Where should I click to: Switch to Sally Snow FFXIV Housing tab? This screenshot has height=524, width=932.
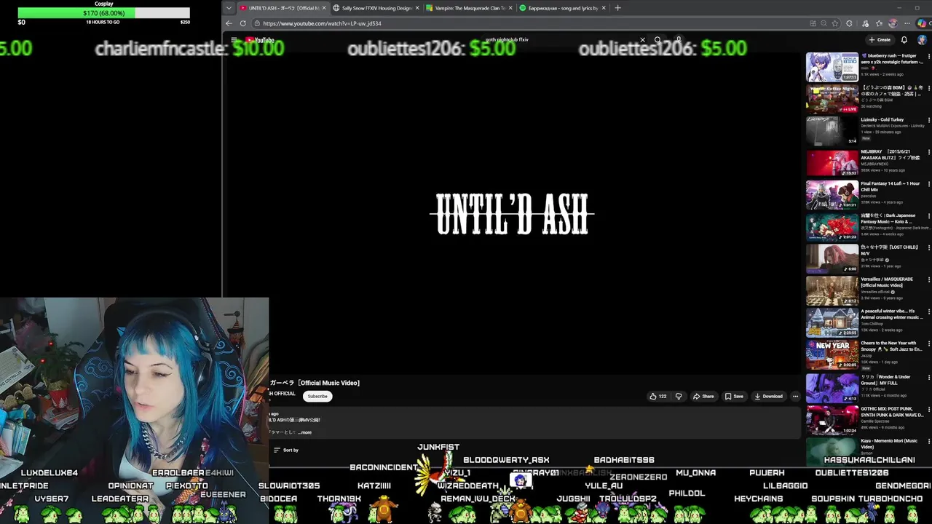click(x=376, y=8)
